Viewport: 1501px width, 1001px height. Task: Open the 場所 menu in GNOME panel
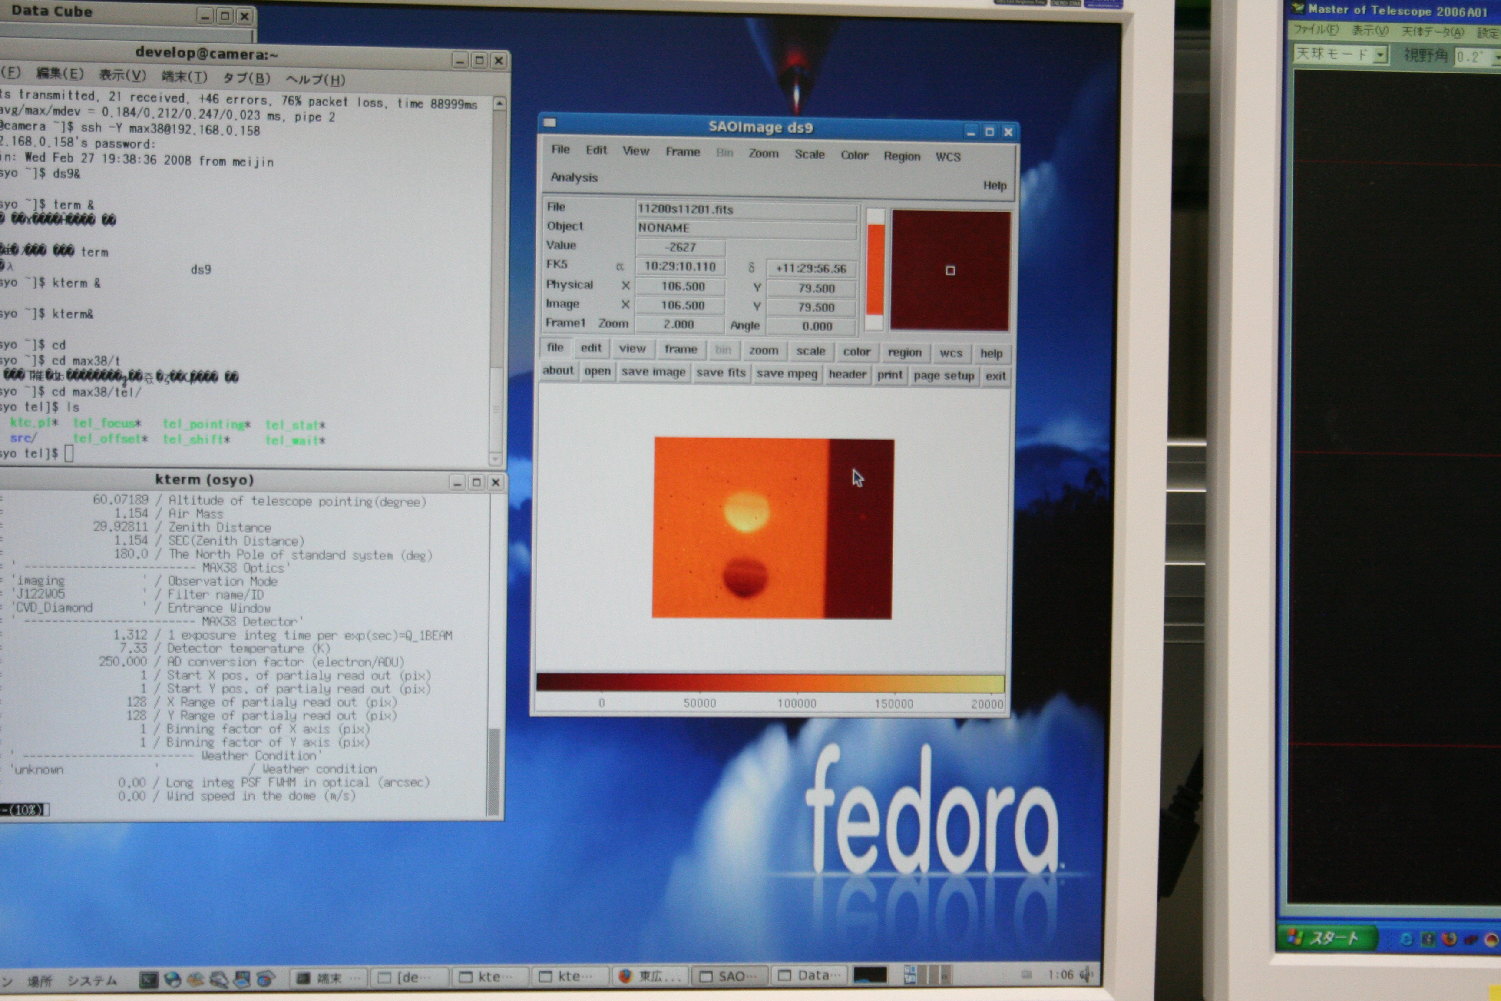[x=40, y=981]
